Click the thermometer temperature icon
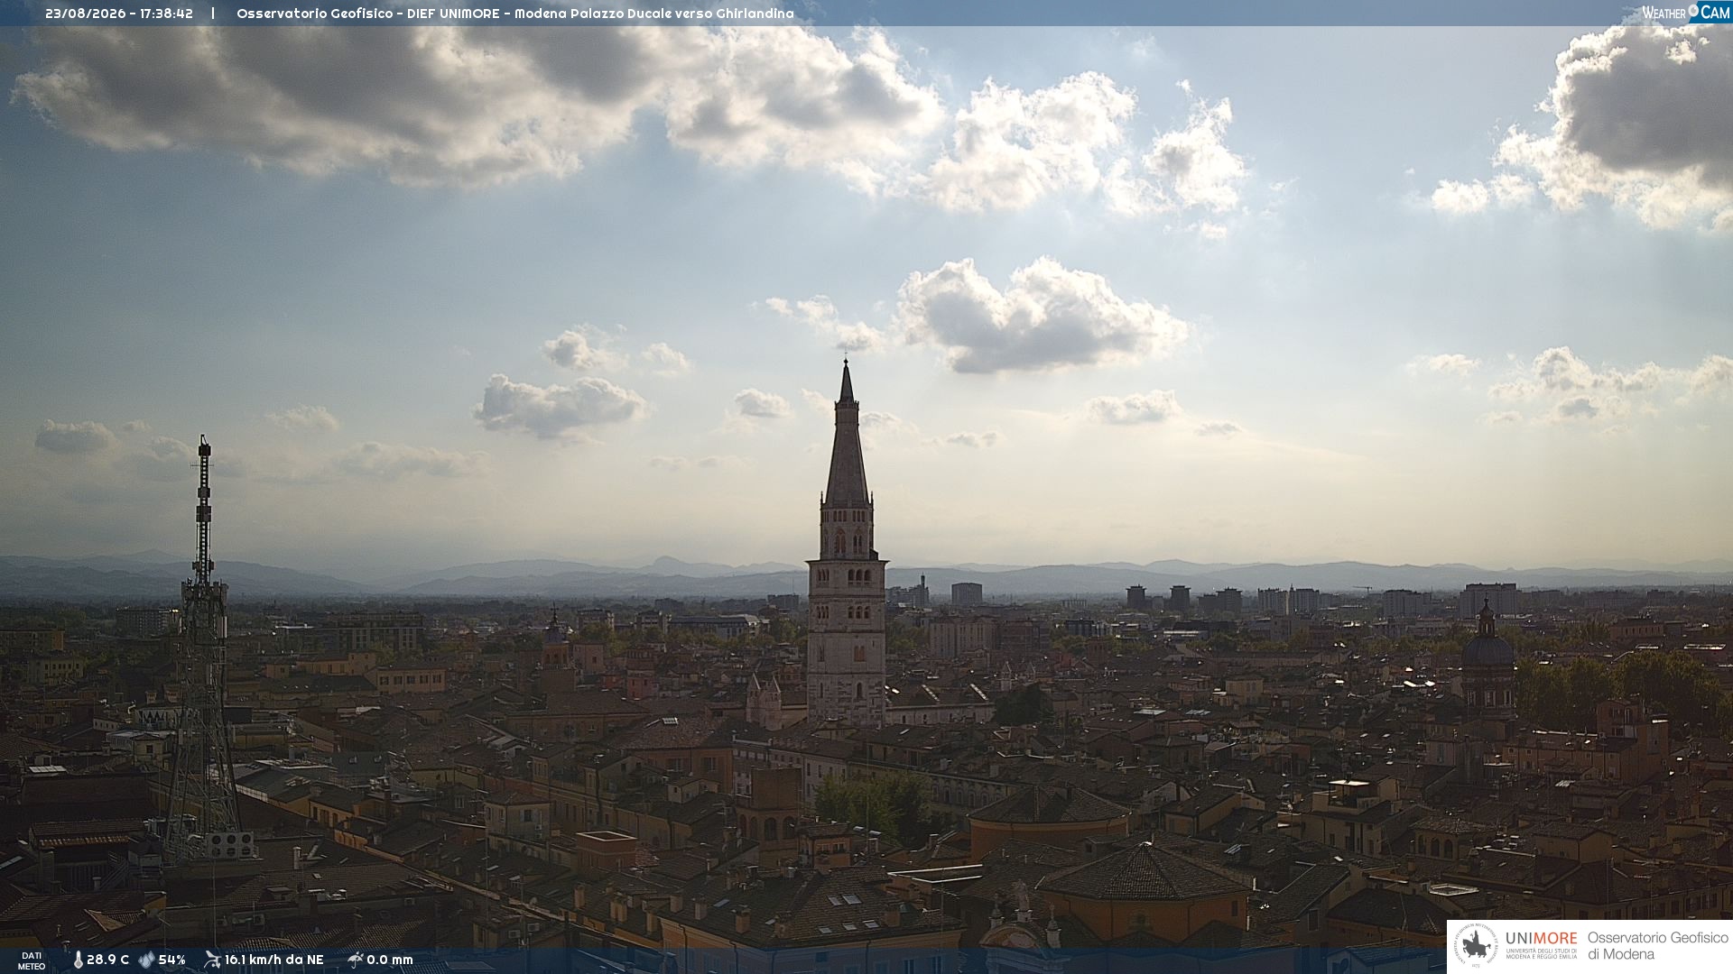The height and width of the screenshot is (974, 1733). 78,960
